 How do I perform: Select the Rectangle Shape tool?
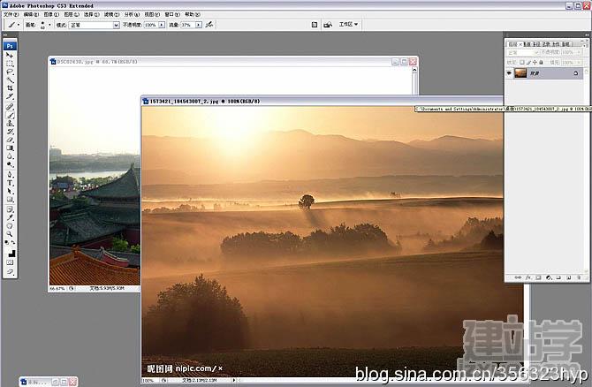[x=10, y=200]
